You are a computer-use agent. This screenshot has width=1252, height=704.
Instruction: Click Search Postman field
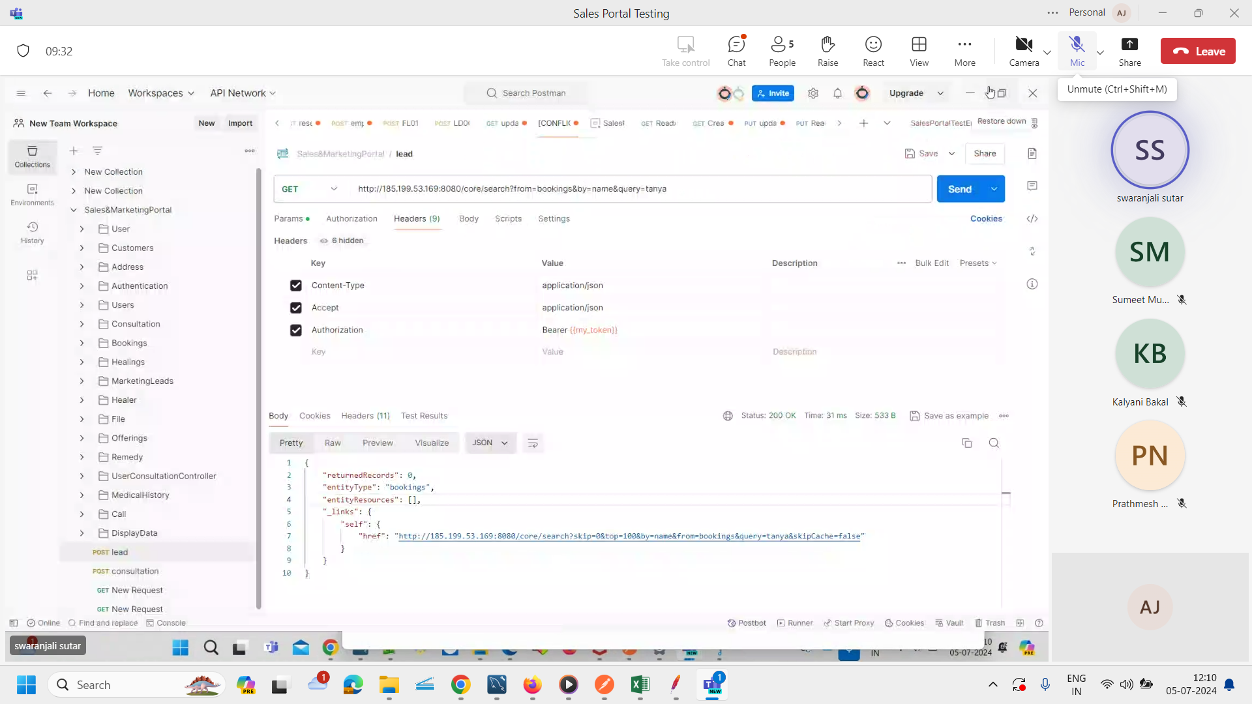tap(526, 93)
